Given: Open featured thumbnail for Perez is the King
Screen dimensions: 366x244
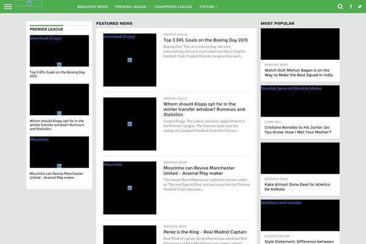Looking at the screenshot, I should point(130,235).
